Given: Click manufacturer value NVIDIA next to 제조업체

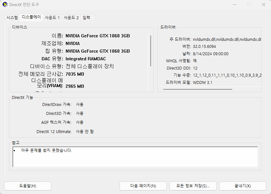Looking at the screenshot, I should pos(73,43).
